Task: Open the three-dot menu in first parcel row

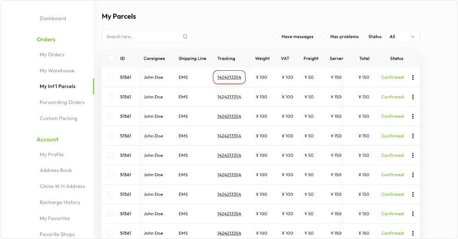Action: (x=412, y=78)
